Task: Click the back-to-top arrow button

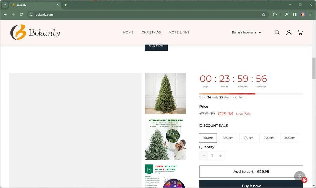Action: 299,176
